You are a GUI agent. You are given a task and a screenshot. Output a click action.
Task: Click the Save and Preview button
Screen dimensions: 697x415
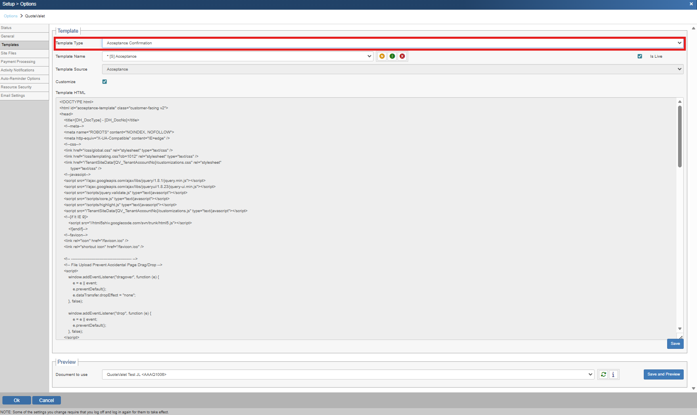coord(664,374)
